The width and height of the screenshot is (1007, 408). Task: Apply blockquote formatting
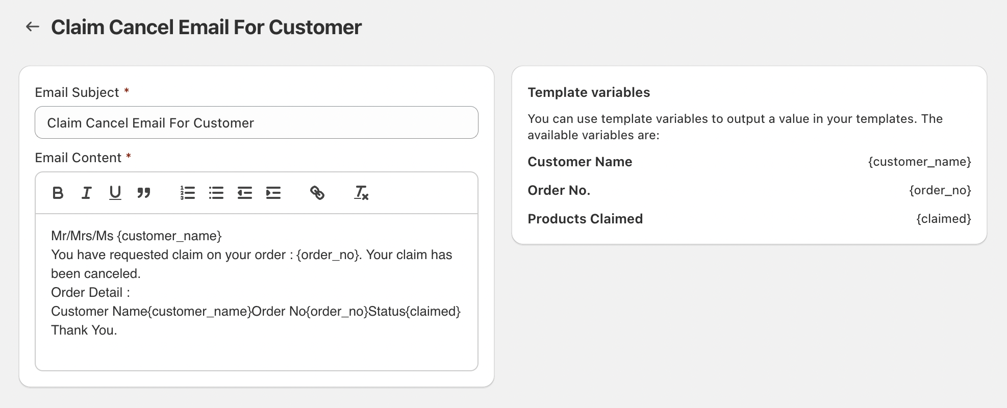coord(144,193)
